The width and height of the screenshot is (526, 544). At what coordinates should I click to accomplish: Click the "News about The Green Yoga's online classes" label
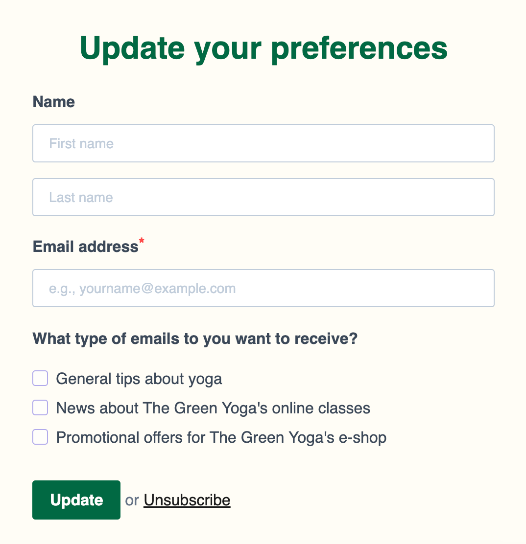(x=213, y=408)
